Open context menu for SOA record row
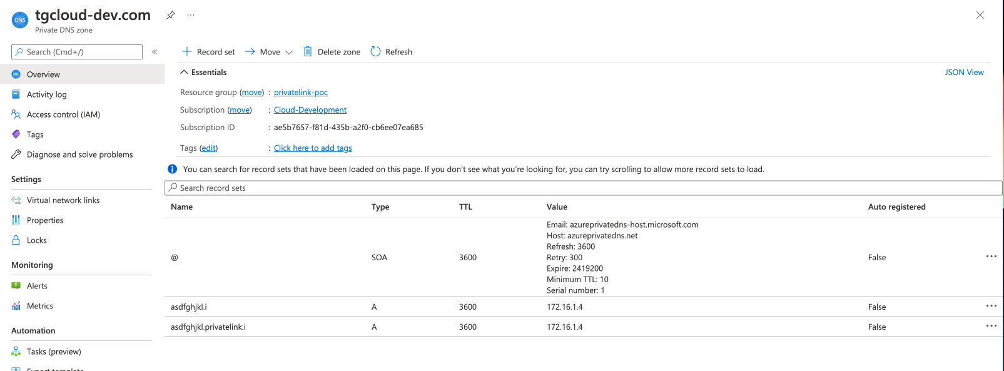This screenshot has height=371, width=1004. tap(991, 257)
